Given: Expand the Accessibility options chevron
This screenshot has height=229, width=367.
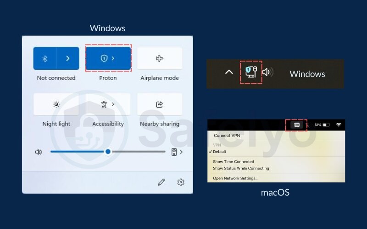Looking at the screenshot, I should click(x=113, y=104).
